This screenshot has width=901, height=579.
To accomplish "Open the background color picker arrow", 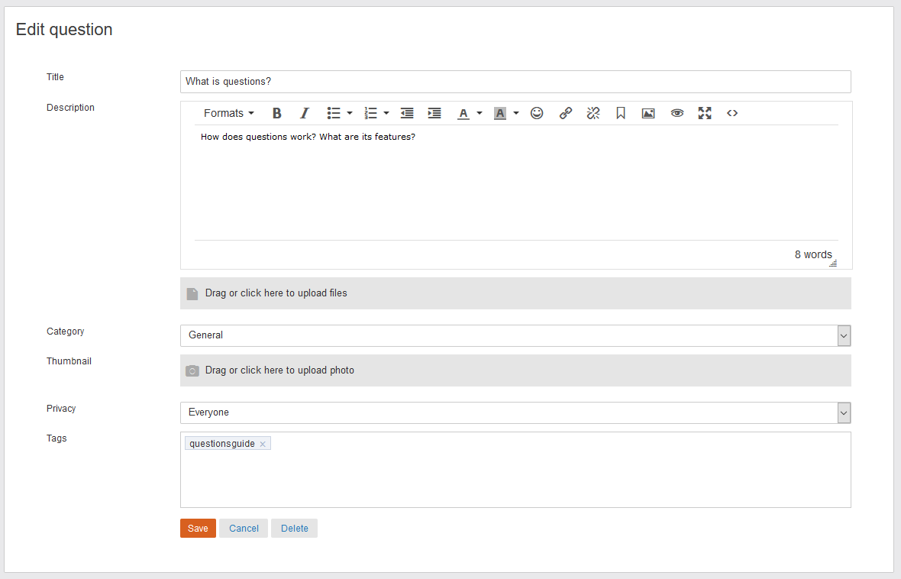I will (x=516, y=113).
